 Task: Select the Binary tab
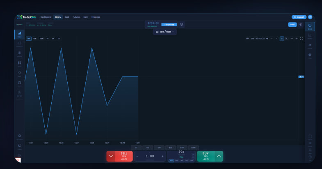(58, 17)
